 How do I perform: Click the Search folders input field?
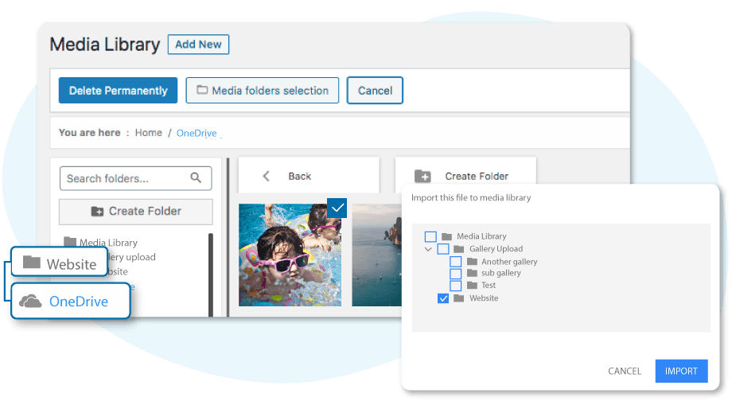click(x=135, y=178)
